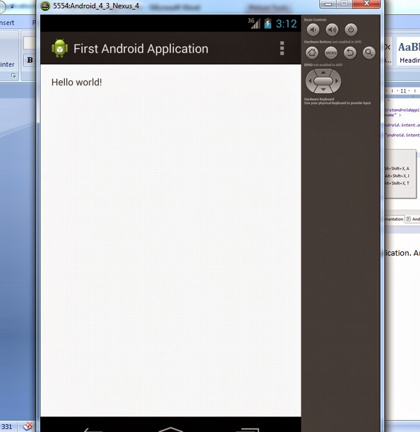420x432 pixels.
Task: Open the app overflow menu (three dots)
Action: click(282, 48)
